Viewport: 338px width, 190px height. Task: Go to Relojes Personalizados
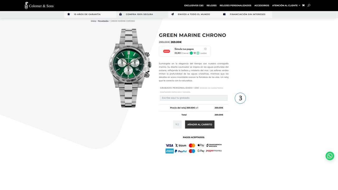(235, 6)
